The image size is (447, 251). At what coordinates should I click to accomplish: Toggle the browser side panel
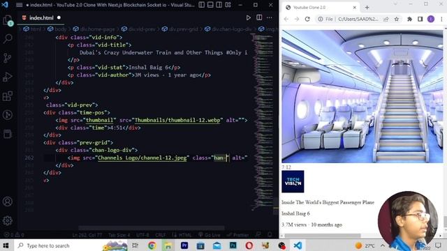tap(420, 19)
